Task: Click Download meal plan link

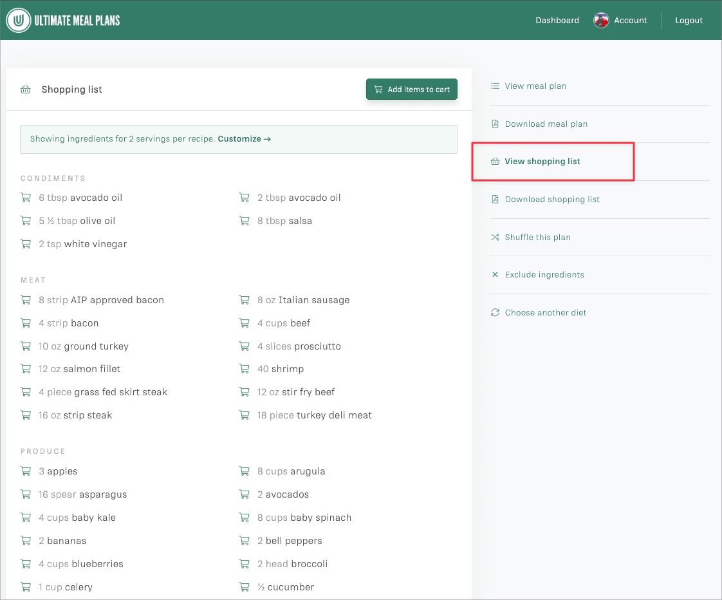Action: click(x=546, y=124)
